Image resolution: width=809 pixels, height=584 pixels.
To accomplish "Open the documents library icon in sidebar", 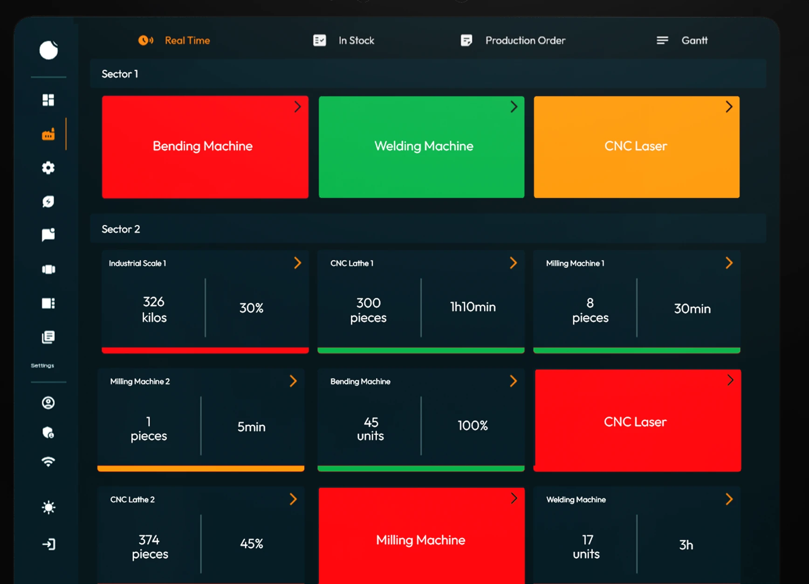I will tap(48, 337).
